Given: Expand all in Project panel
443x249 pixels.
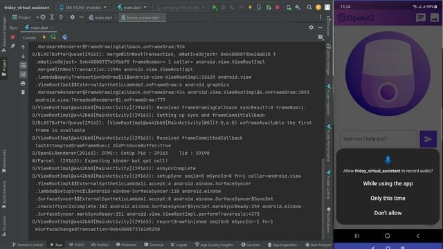Looking at the screenshot, I should (52, 17).
